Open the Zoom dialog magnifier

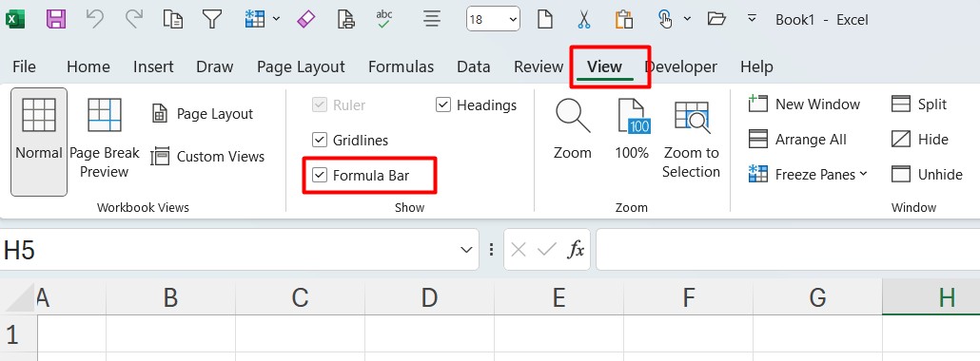(573, 129)
